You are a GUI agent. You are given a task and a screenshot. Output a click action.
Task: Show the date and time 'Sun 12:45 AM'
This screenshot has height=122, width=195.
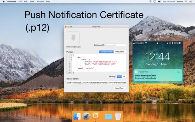tap(169, 2)
